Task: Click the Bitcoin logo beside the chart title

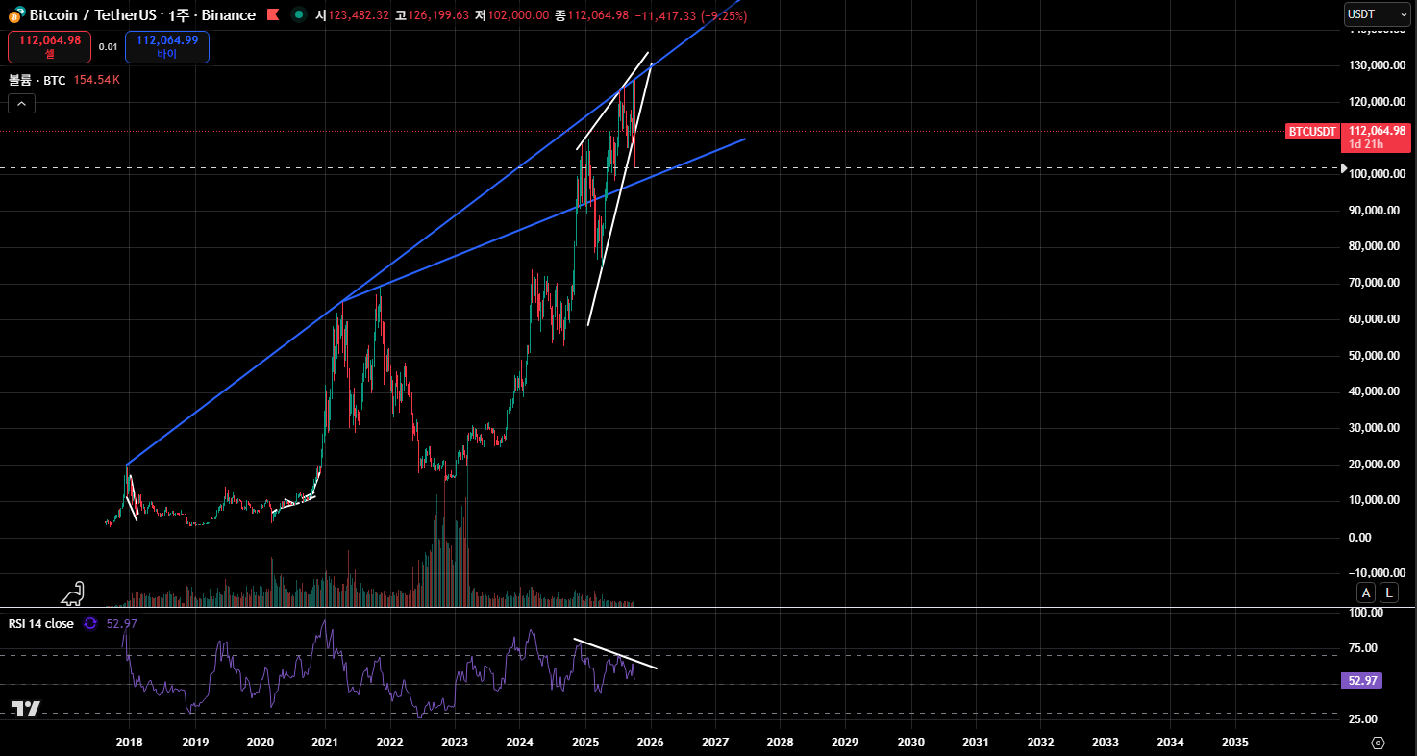Action: (16, 15)
